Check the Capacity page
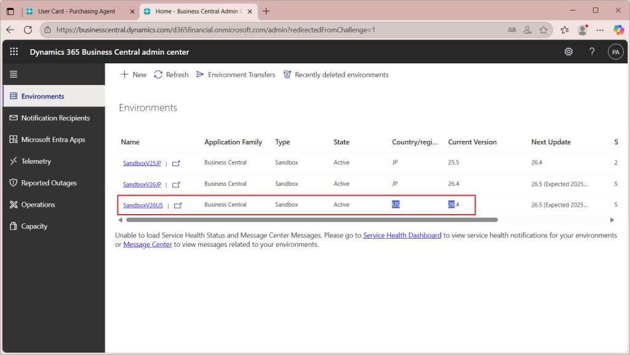 pos(54,226)
